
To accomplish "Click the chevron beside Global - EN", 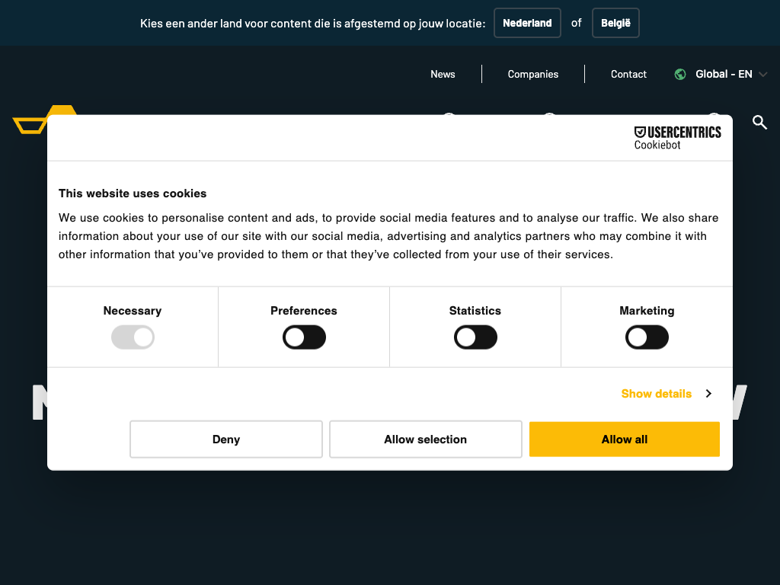I will [763, 74].
